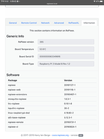Click the 'Board Temperature' label
This screenshot has width=104, height=139.
[24, 49]
